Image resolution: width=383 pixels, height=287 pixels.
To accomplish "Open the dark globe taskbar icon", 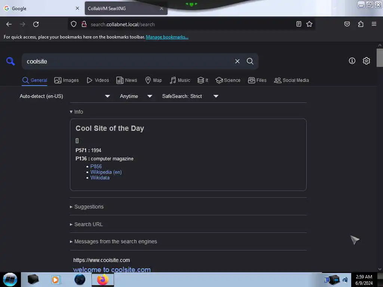I will (80, 280).
